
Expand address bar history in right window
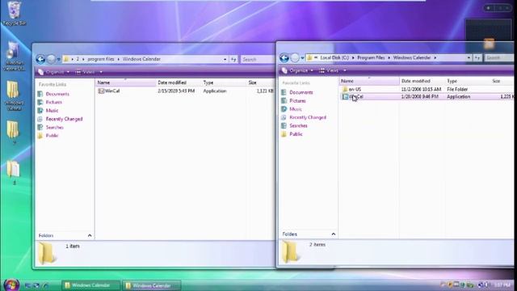pos(469,57)
